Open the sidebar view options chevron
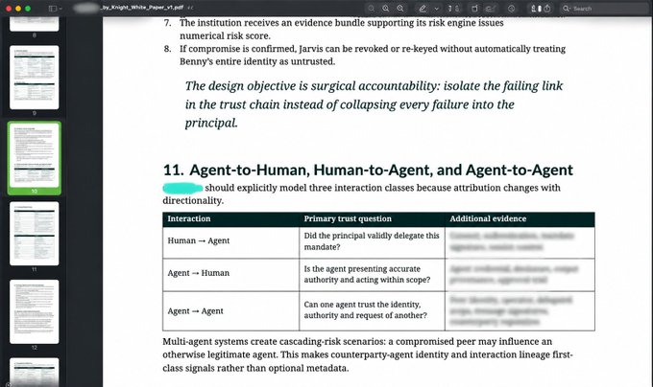The width and height of the screenshot is (653, 387). point(60,9)
